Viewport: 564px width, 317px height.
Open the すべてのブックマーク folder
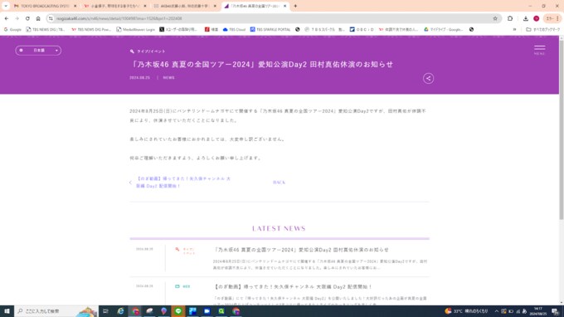[x=542, y=30]
